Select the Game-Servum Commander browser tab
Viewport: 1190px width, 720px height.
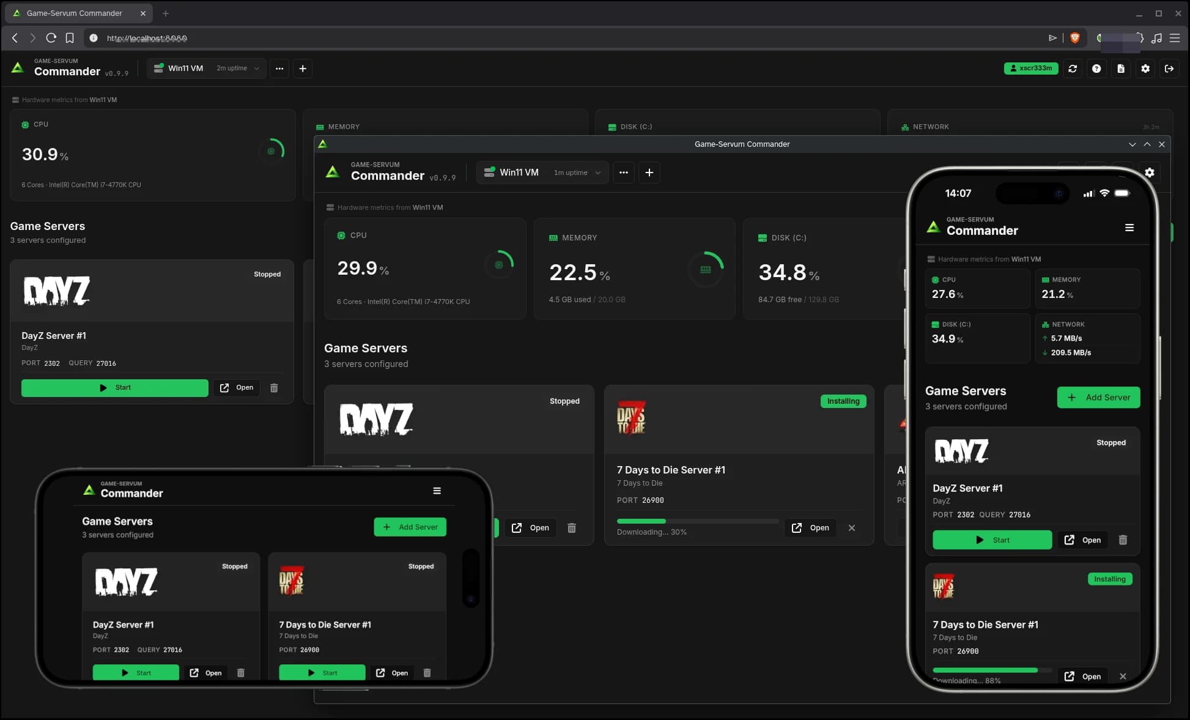pos(75,13)
